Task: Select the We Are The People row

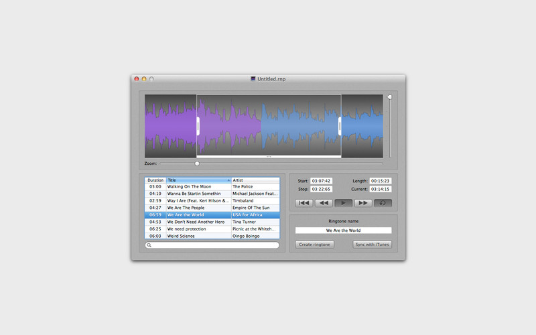Action: tap(212, 208)
